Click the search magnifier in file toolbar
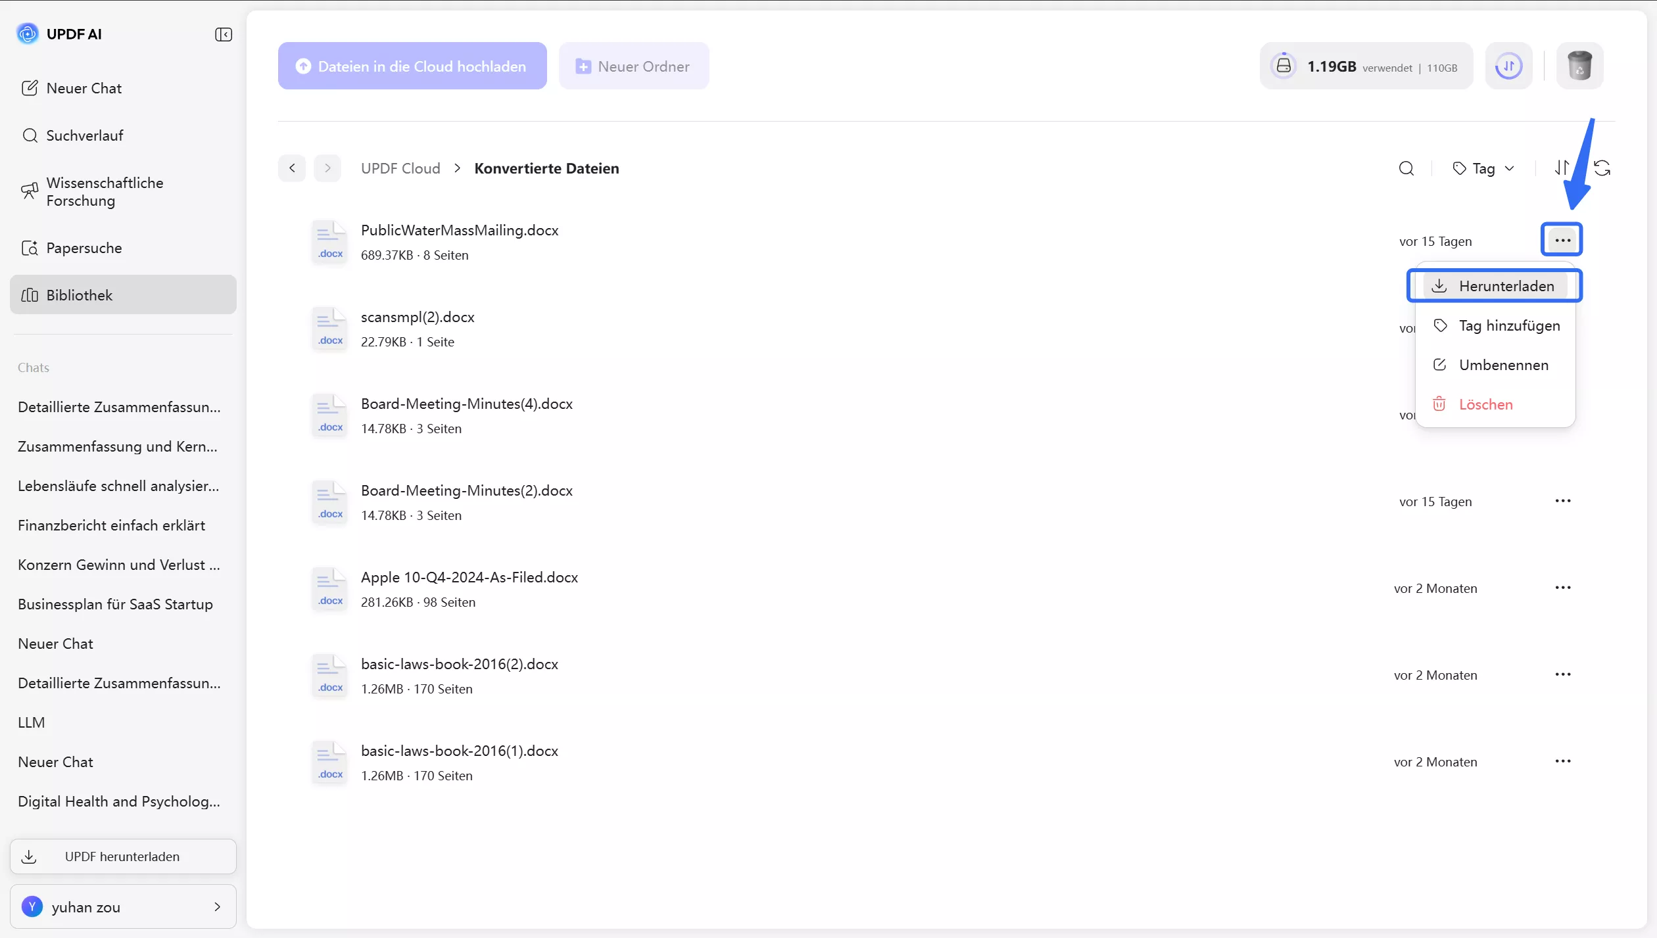This screenshot has height=938, width=1657. [x=1406, y=168]
